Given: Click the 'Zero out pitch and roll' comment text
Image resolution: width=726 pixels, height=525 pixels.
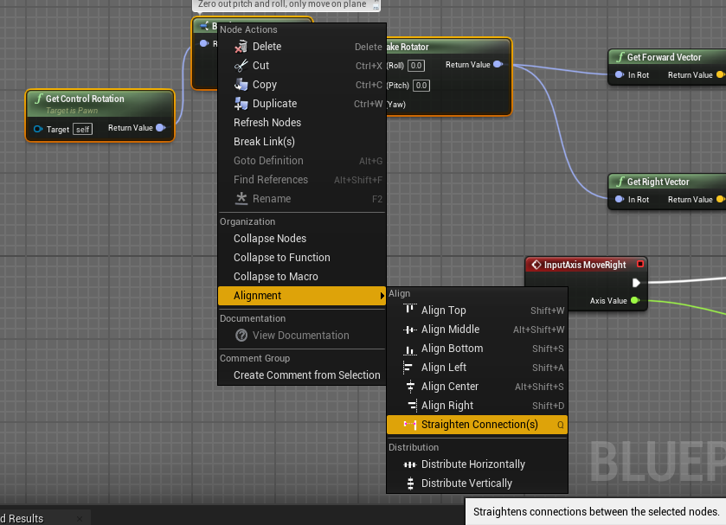Looking at the screenshot, I should click(x=281, y=4).
